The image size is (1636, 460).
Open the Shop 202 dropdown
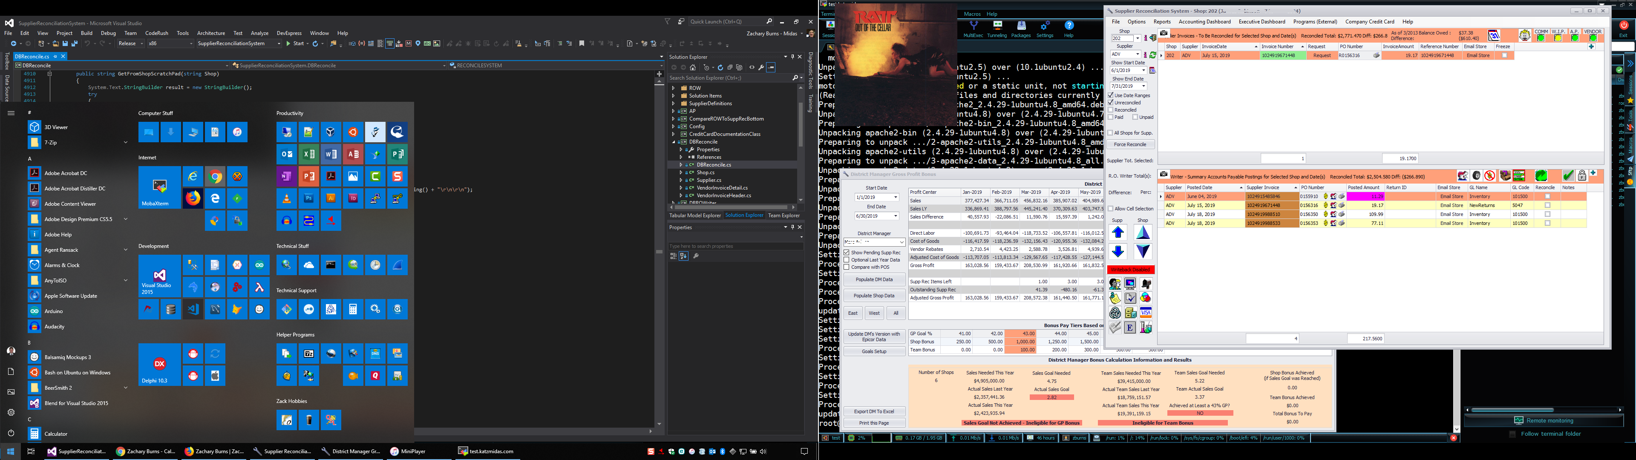click(1138, 38)
